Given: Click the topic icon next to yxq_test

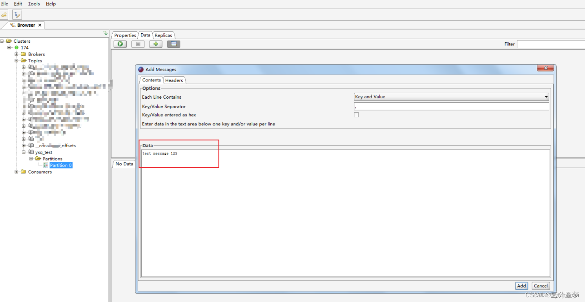Looking at the screenshot, I should pos(31,152).
